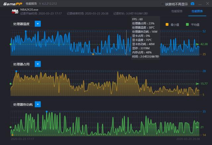The width and height of the screenshot is (212, 145).
Task: Click the orange min point on CPU usage chart
Action: pyautogui.click(x=188, y=95)
